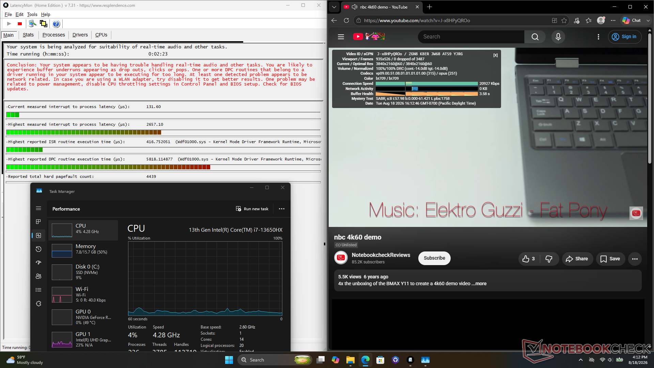The width and height of the screenshot is (654, 368).
Task: Open the browser profile avatar
Action: click(601, 20)
